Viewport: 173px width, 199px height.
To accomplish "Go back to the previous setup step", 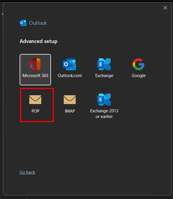I will point(27,172).
